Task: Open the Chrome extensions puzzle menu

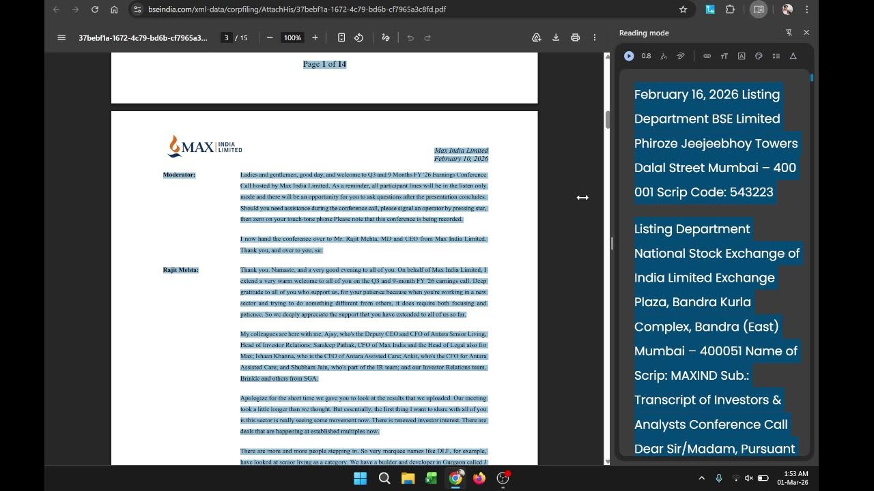Action: pyautogui.click(x=730, y=10)
